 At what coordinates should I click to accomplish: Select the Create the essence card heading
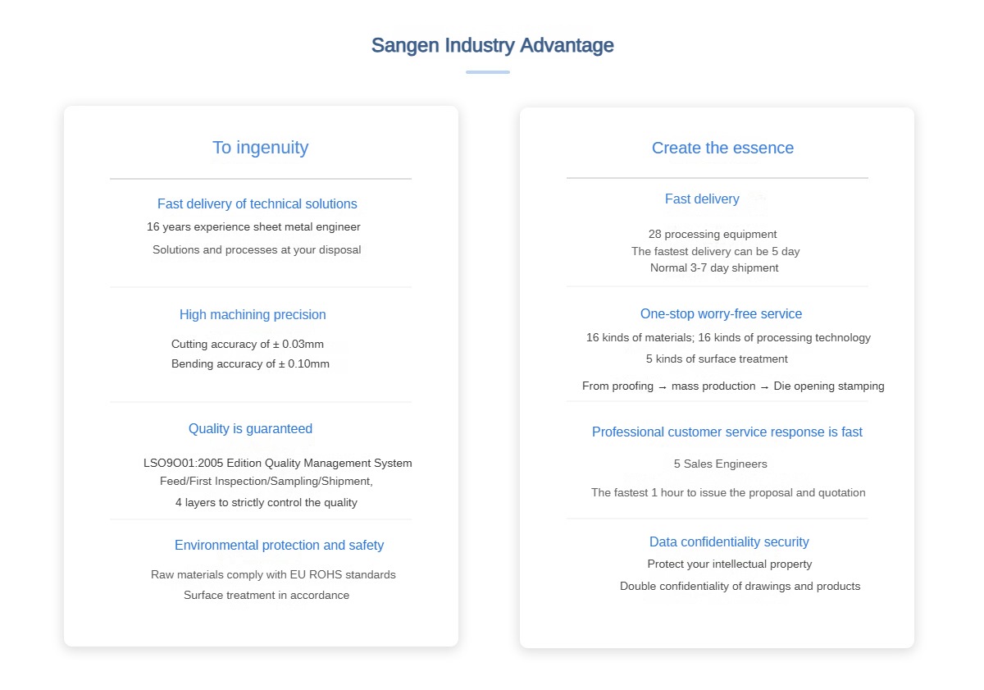tap(722, 148)
